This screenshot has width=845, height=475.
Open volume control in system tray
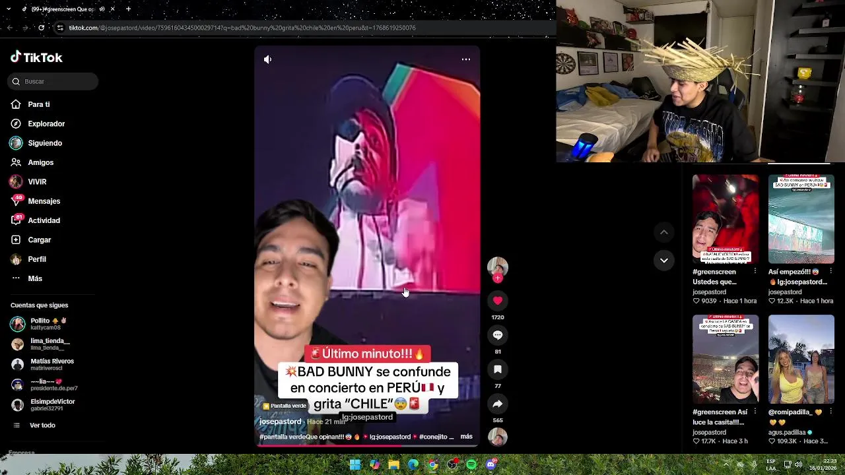click(x=798, y=464)
